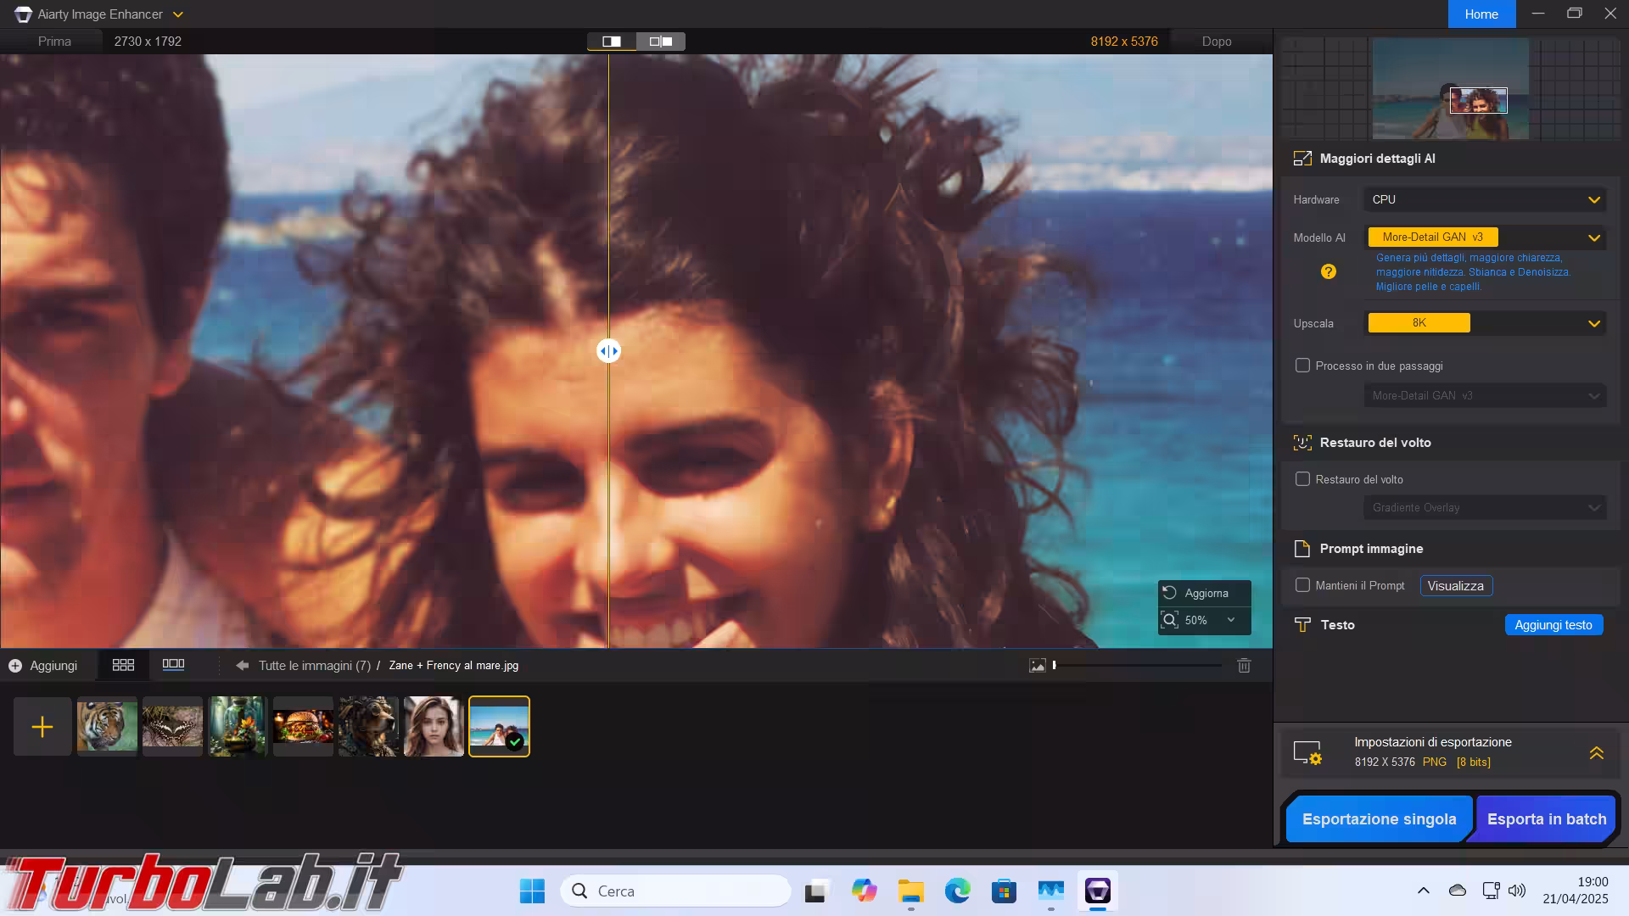The image size is (1629, 916).
Task: Click the Aggiorna refresh icon
Action: tap(1170, 593)
